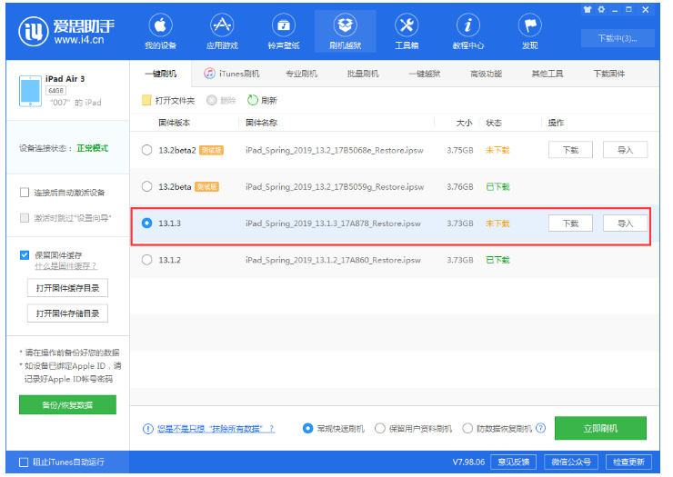This screenshot has height=477, width=673.
Task: Select firmware 13.1.2 radio button
Action: (147, 260)
